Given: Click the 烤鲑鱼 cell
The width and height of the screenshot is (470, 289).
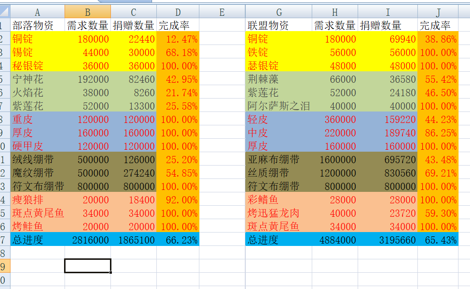Looking at the screenshot, I should point(37,226).
